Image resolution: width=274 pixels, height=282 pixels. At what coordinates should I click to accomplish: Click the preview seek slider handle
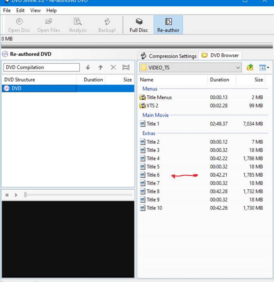click(25, 195)
